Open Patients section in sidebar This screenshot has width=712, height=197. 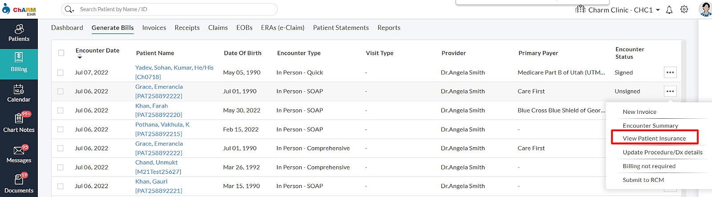(19, 33)
